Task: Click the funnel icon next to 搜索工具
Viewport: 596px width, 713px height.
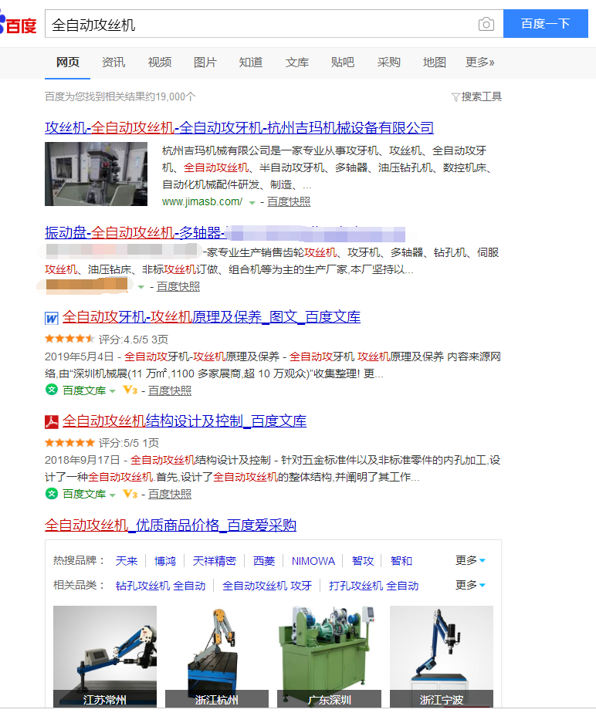Action: (x=455, y=97)
